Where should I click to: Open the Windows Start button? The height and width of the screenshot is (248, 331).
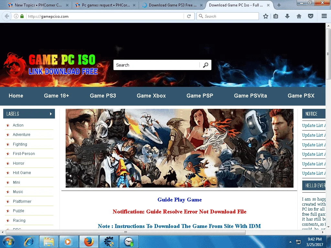9,242
